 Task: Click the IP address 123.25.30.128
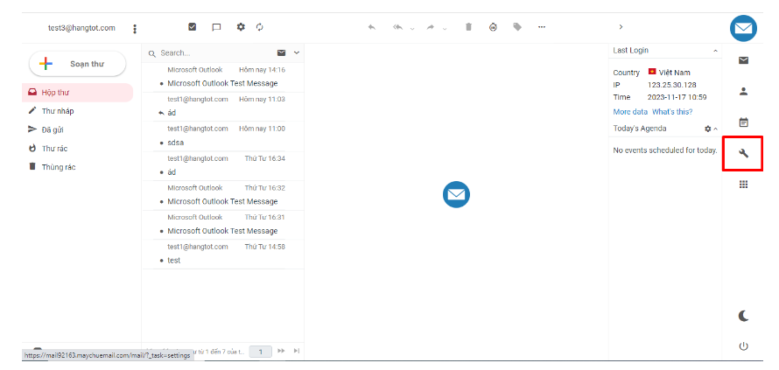click(671, 85)
